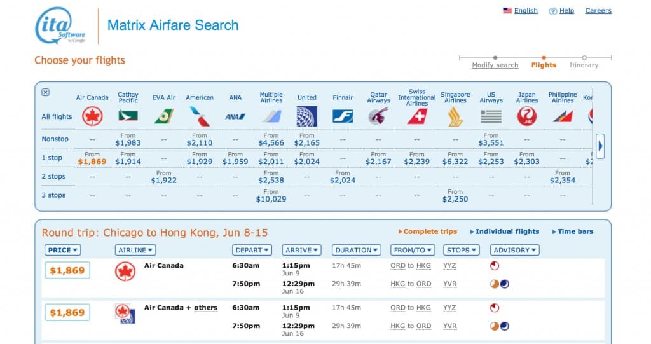Viewport: 651px width, 344px height.
Task: Select the US Airways flag logo
Action: tap(491, 117)
